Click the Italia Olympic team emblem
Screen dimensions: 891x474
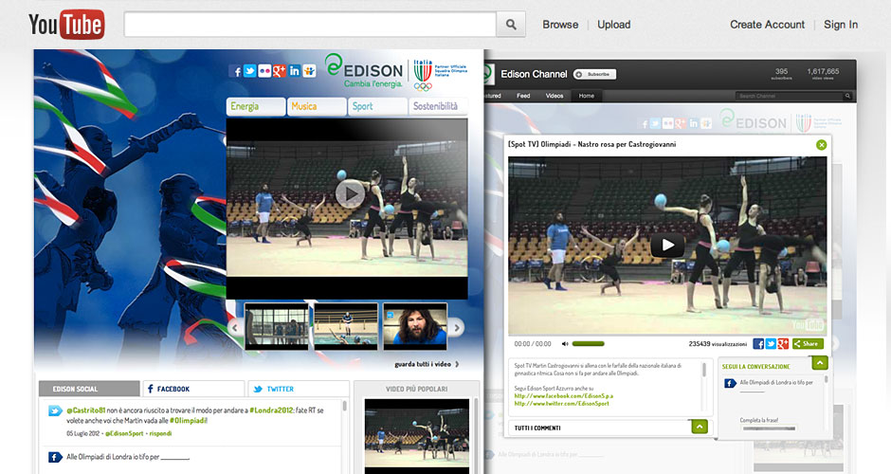click(x=423, y=75)
